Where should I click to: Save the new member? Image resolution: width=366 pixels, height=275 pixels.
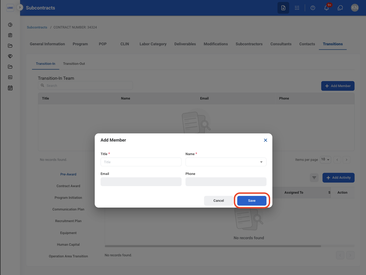252,201
